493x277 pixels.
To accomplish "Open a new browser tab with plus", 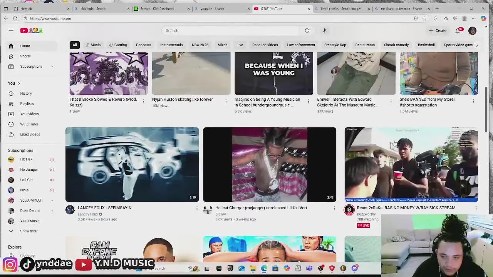I will (437, 8).
